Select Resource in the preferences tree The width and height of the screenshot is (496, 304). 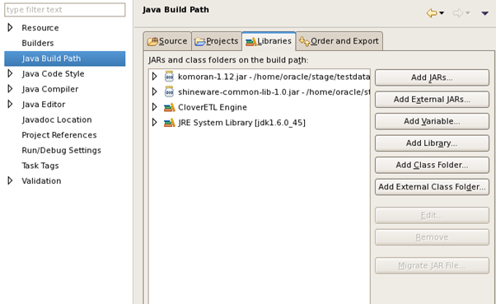(x=40, y=28)
